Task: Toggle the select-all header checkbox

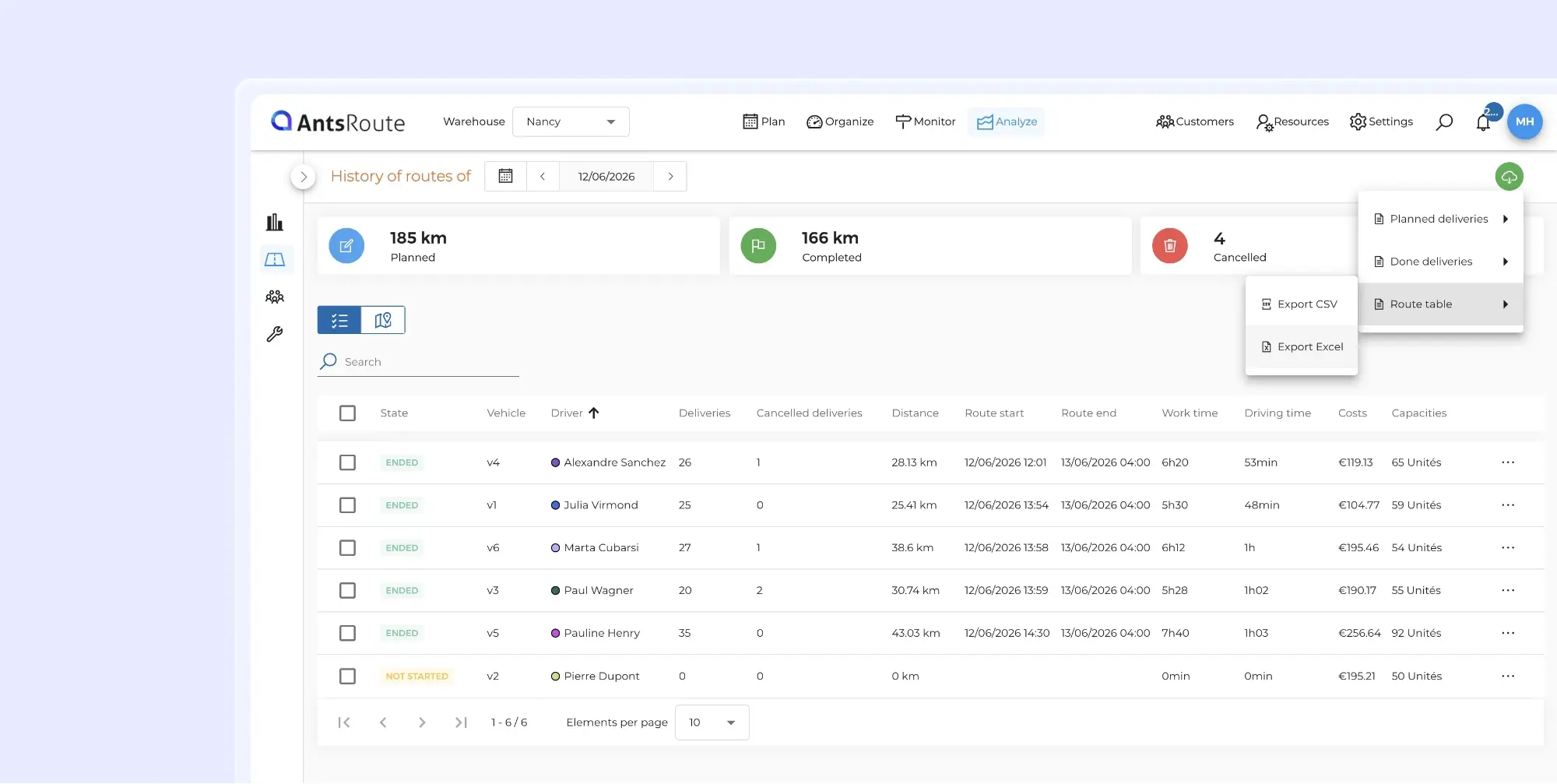Action: click(347, 413)
